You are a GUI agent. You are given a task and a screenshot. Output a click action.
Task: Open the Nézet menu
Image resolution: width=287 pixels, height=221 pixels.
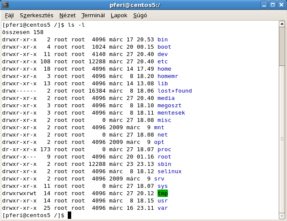coord(67,16)
